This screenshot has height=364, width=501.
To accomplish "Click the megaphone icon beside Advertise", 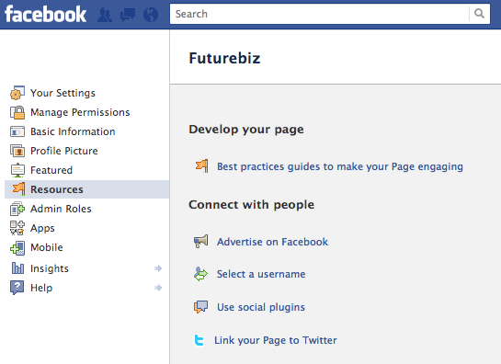I will [201, 242].
